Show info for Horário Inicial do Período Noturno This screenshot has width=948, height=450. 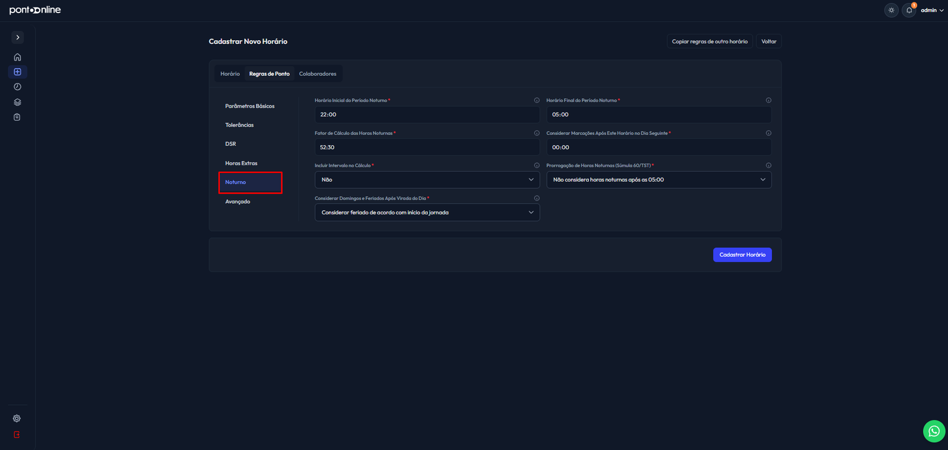[x=537, y=100]
